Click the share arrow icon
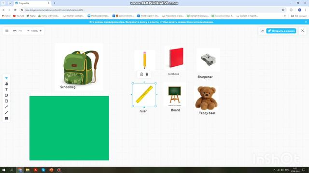 tap(262, 31)
